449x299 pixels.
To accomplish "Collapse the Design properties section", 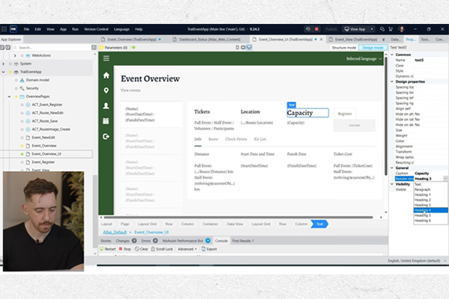I will coord(392,81).
